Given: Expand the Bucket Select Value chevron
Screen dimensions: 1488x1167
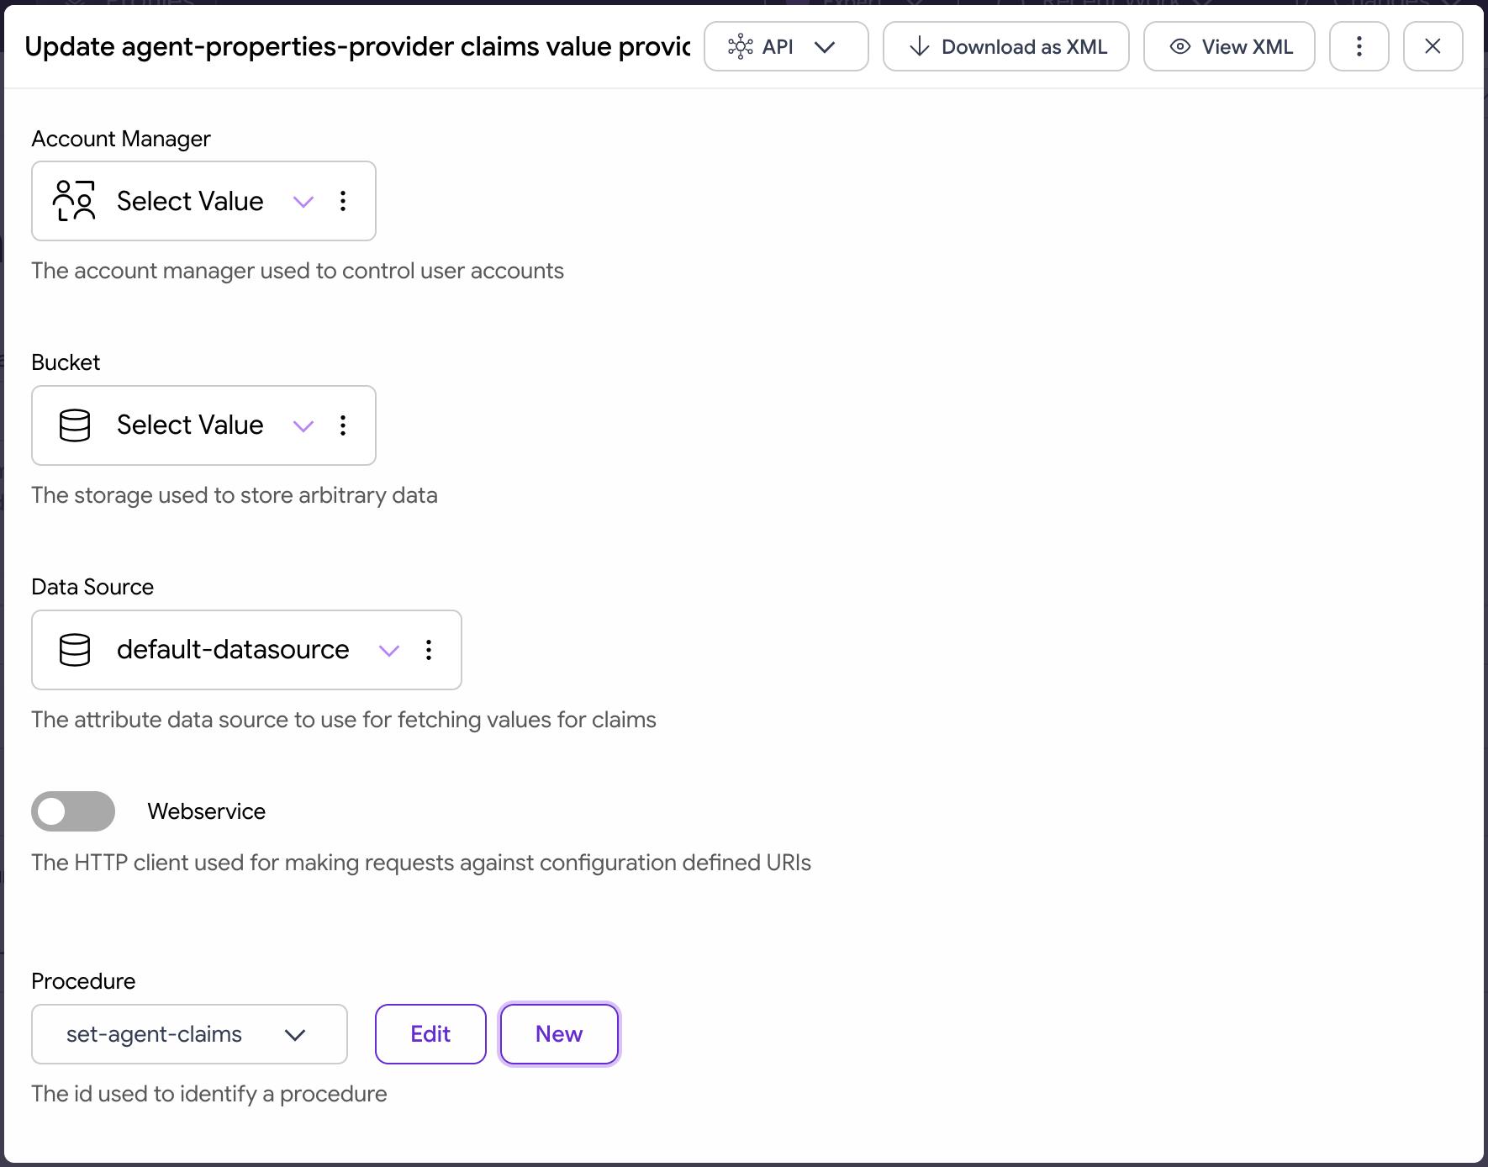Looking at the screenshot, I should (303, 425).
